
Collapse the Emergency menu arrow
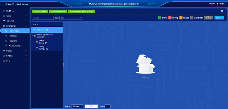(x=26, y=26)
